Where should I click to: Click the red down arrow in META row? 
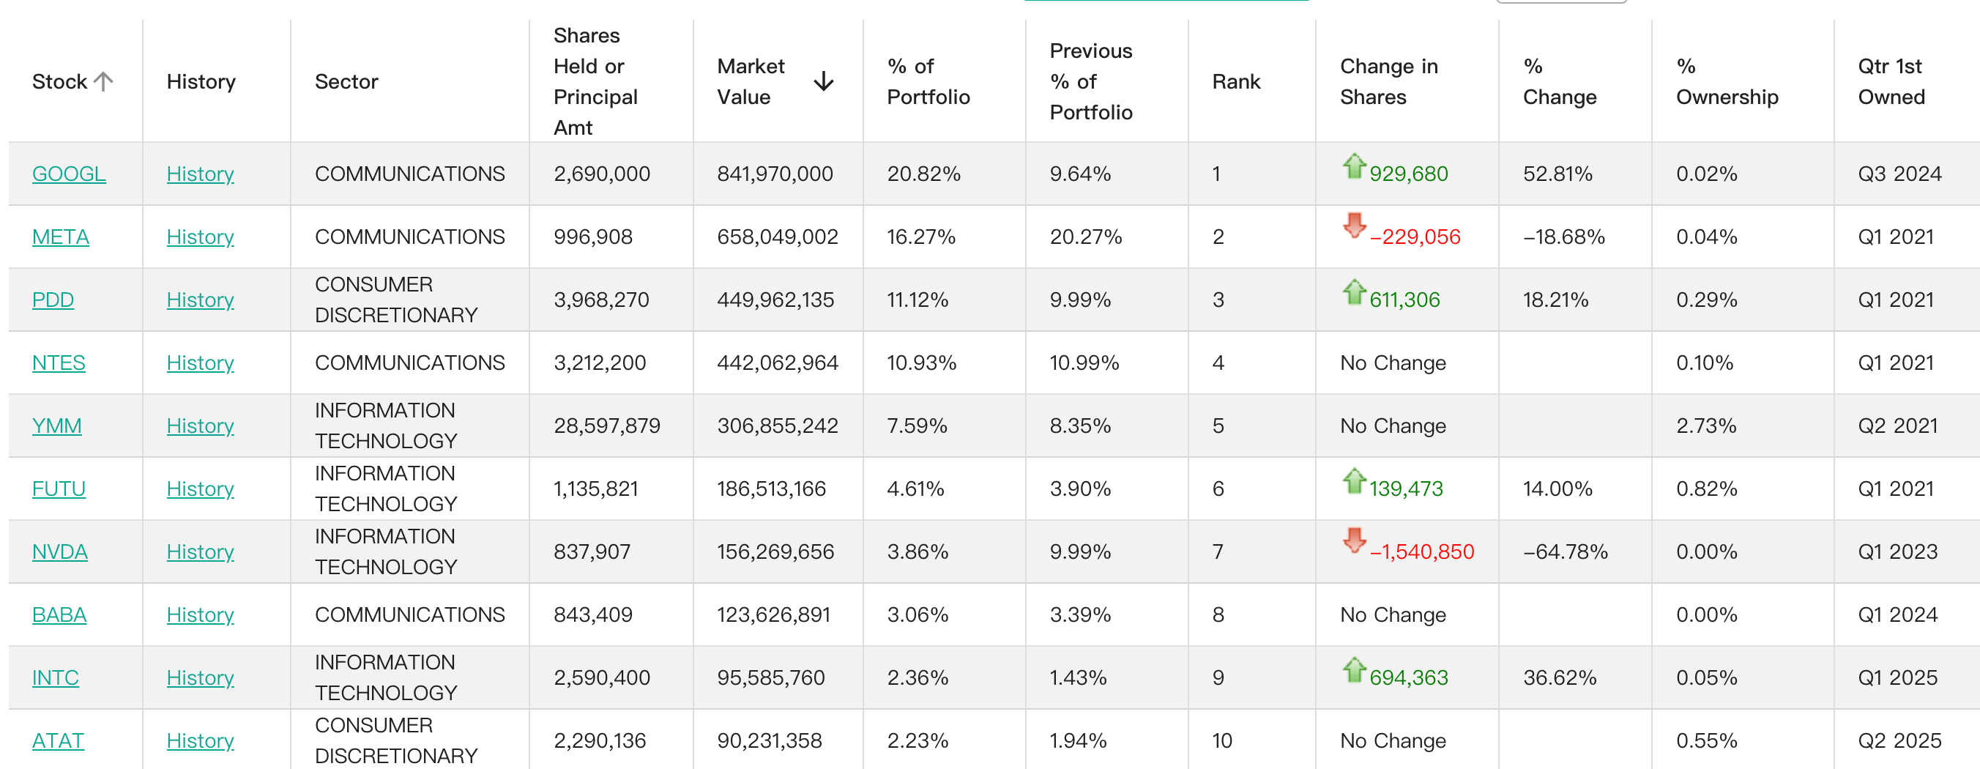(x=1354, y=226)
